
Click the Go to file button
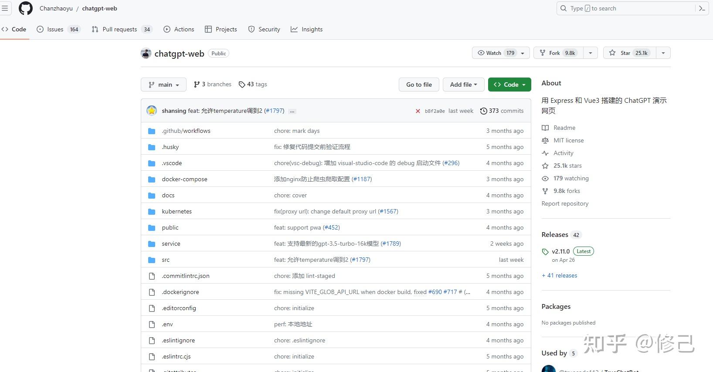pyautogui.click(x=419, y=85)
